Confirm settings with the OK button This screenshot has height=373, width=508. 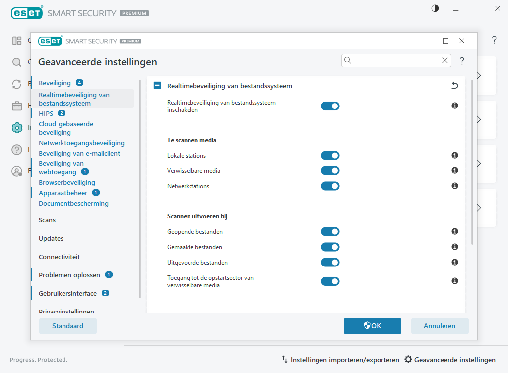click(x=372, y=325)
